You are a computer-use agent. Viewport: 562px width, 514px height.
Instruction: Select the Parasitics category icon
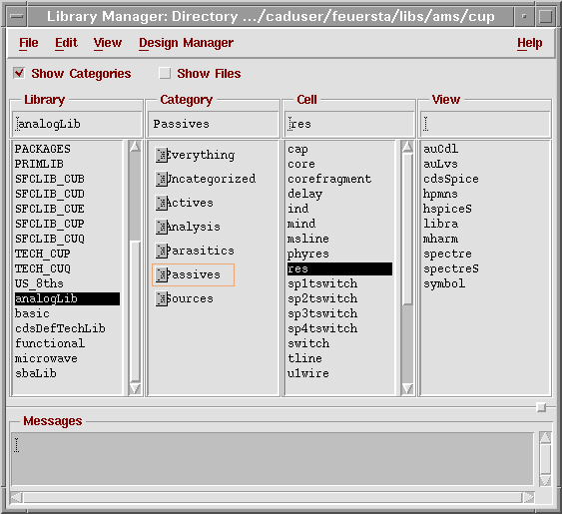click(162, 251)
